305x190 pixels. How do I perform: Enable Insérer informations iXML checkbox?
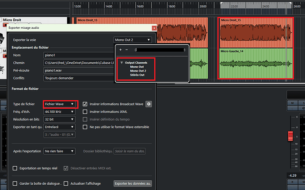point(85,112)
